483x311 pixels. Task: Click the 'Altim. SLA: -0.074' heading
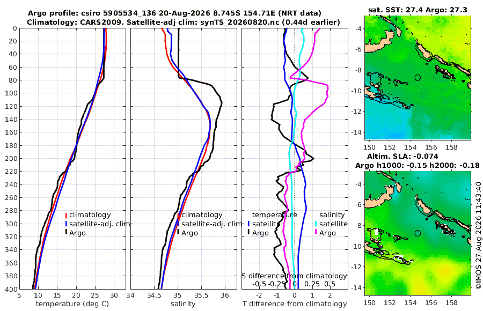(402, 157)
